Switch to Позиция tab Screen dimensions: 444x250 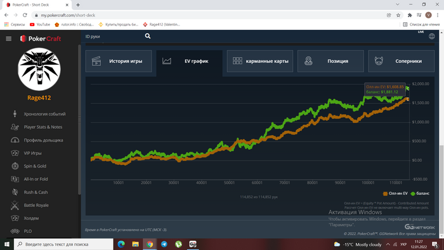point(330,61)
